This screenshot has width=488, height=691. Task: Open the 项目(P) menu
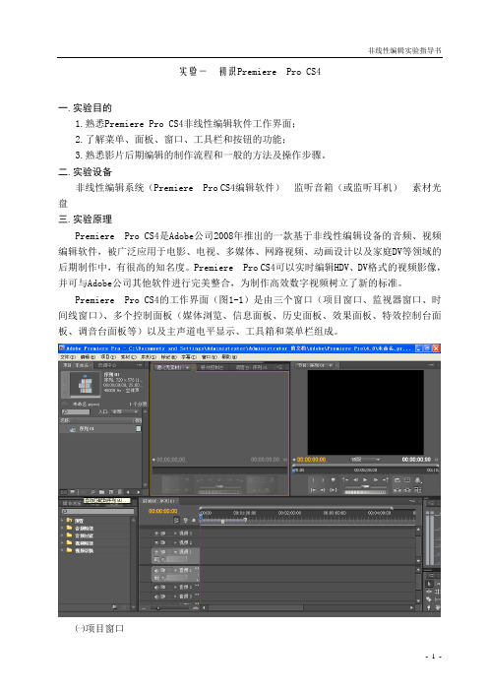pos(108,356)
